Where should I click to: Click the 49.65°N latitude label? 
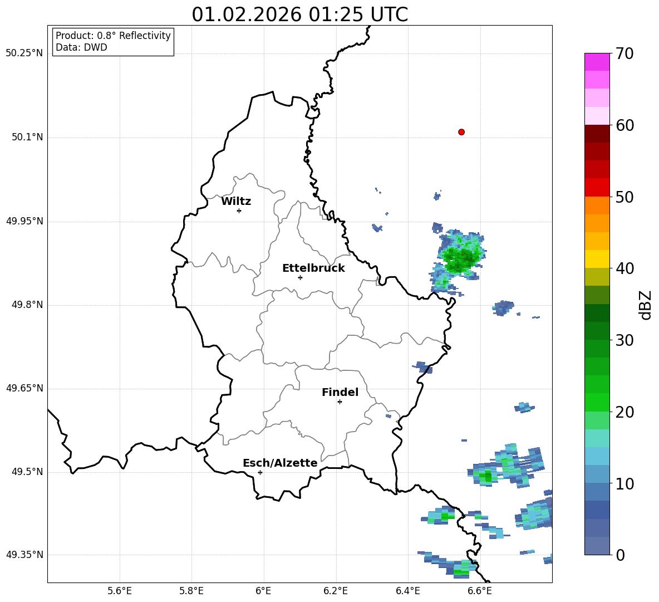(24, 388)
